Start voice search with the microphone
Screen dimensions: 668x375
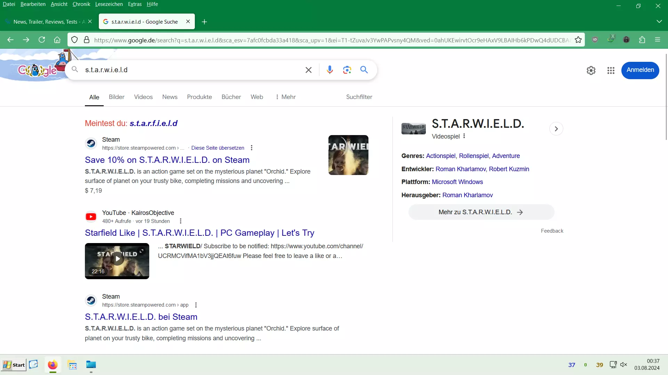[x=330, y=70]
